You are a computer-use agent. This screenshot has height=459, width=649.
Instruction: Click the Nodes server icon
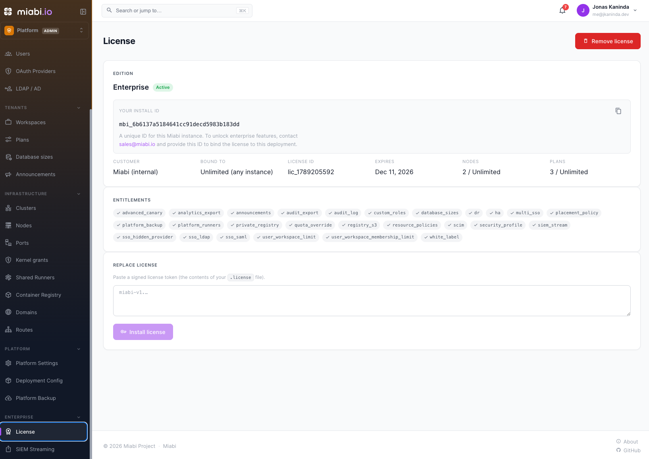point(8,225)
